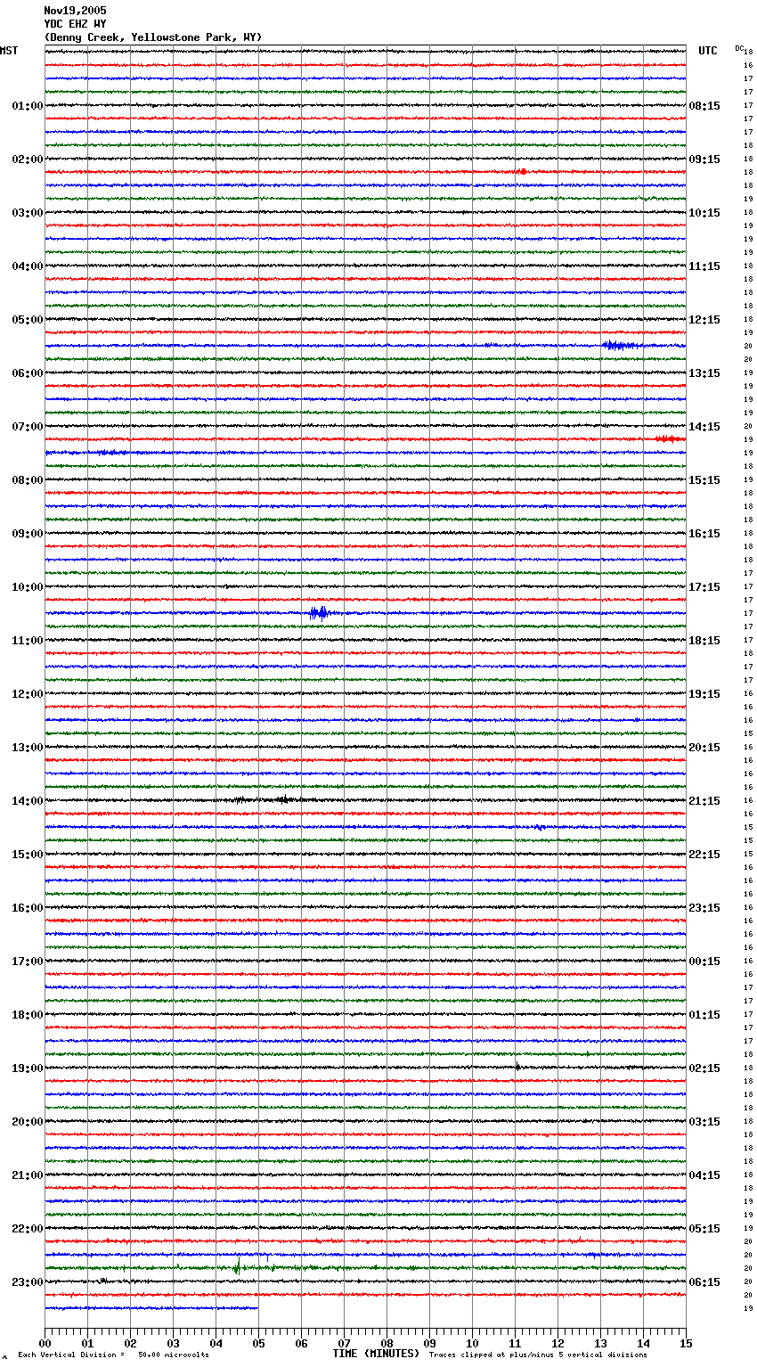This screenshot has height=1367, width=757.
Task: Select the 22:00 MST time label
Action: pos(27,1229)
